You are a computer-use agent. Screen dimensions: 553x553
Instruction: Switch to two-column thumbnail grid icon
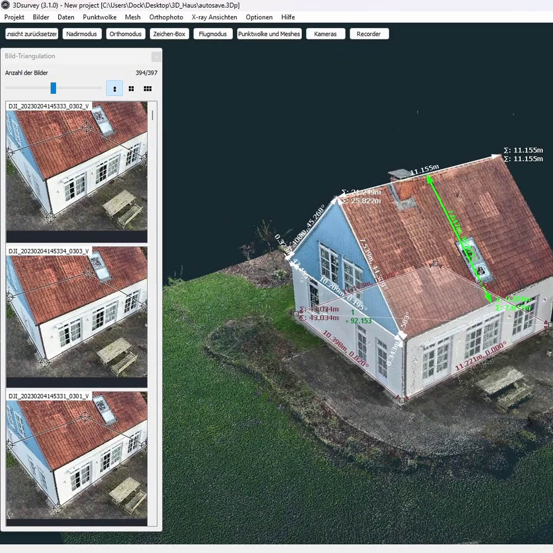(x=131, y=88)
